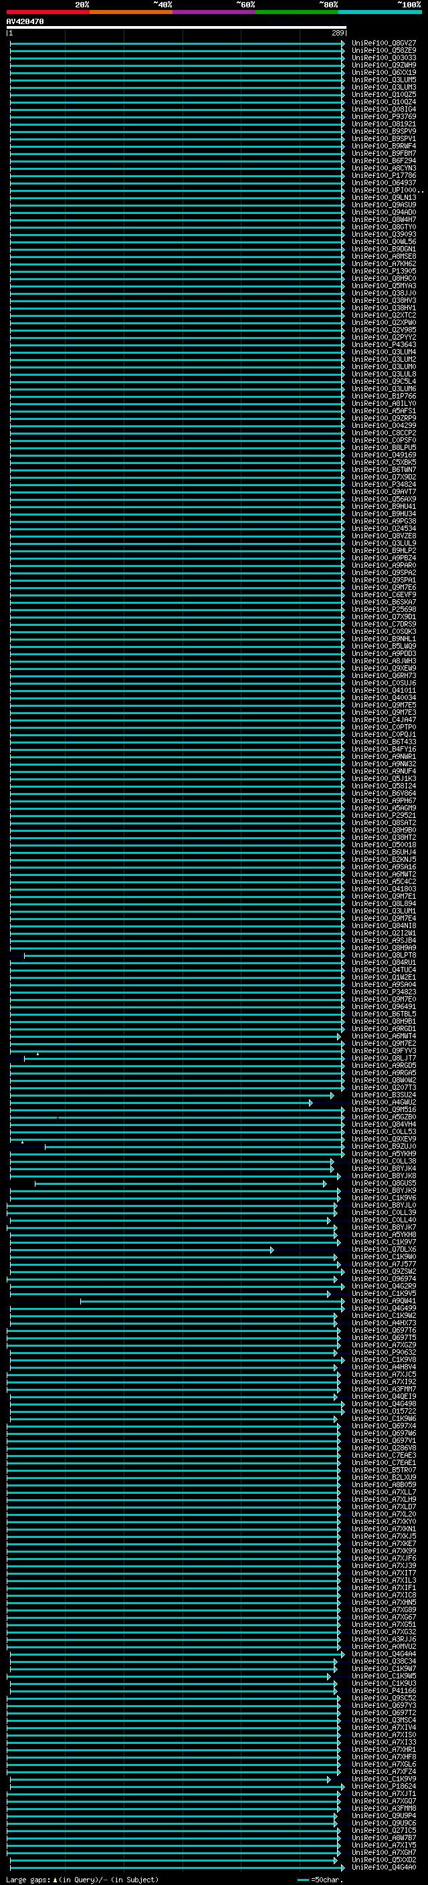Select hit label UniRef100_Q03033
Image resolution: width=428 pixels, height=1885 pixels.
[x=384, y=58]
